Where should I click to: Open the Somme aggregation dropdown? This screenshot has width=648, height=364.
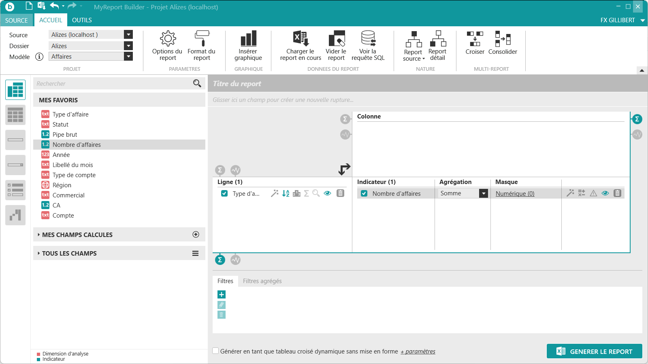pos(483,193)
